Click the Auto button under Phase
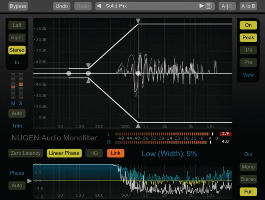This screenshot has height=200, width=265. pyautogui.click(x=17, y=186)
